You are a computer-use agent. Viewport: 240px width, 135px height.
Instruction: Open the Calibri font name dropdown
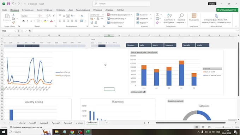(38, 16)
